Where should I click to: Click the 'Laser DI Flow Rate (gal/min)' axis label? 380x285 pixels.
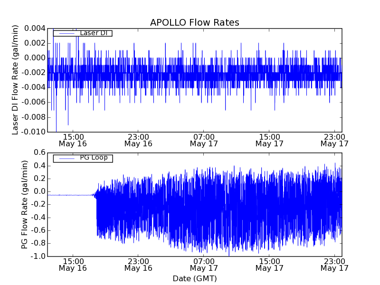(x=16, y=80)
